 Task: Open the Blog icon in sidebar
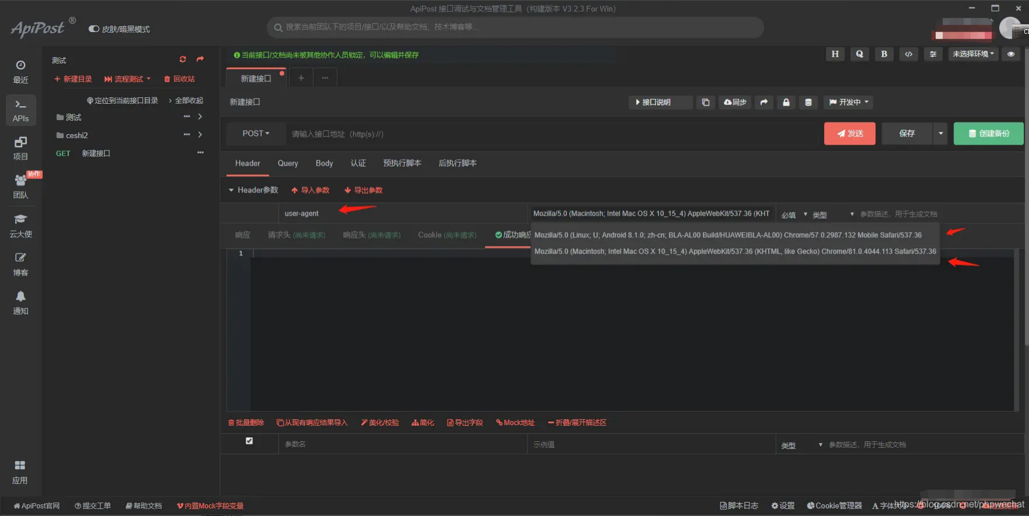[20, 264]
